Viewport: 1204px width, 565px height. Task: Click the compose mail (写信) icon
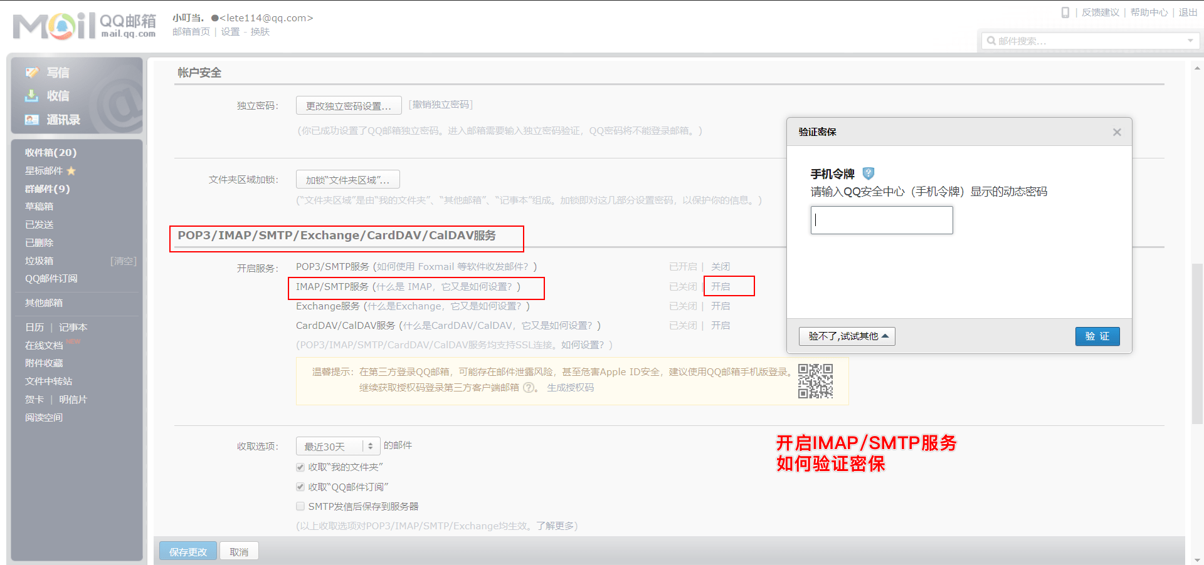[x=32, y=73]
